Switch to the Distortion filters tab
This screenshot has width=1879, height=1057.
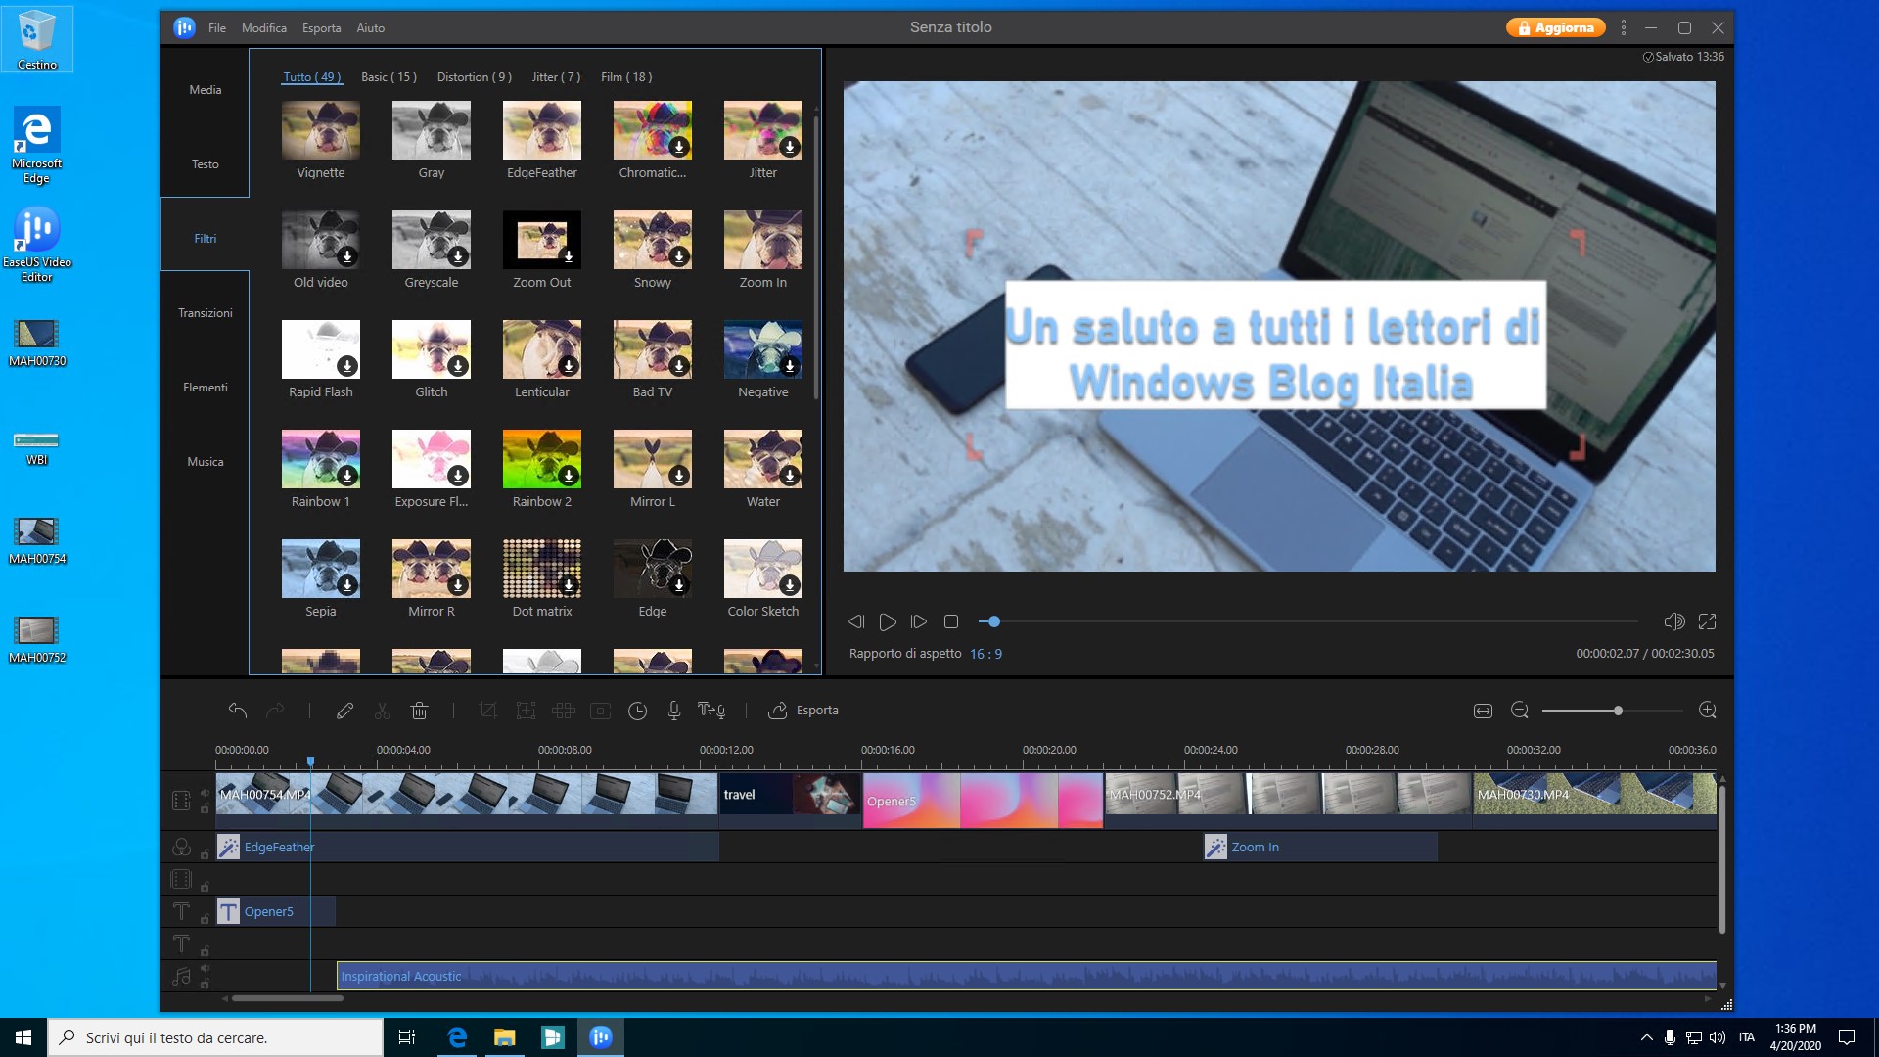[474, 77]
